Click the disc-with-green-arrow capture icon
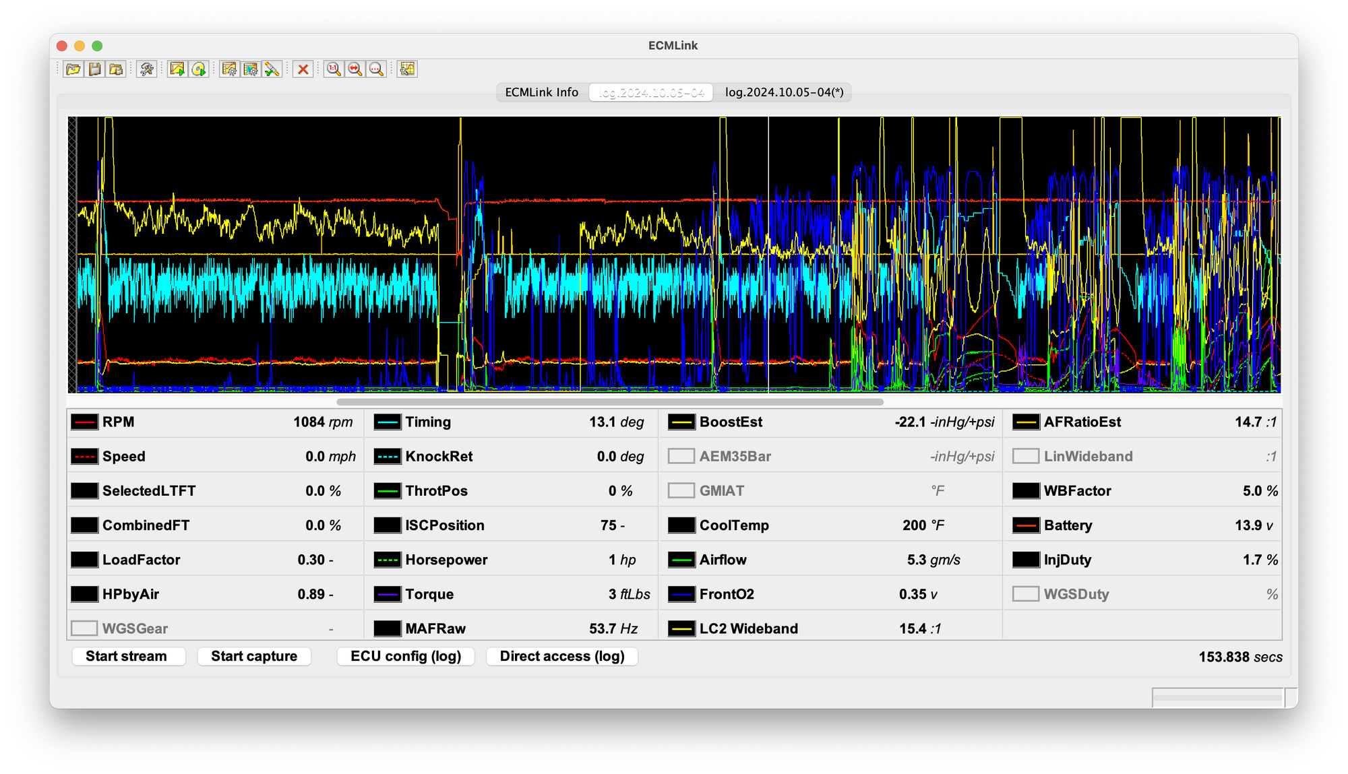Image resolution: width=1348 pixels, height=774 pixels. 199,69
